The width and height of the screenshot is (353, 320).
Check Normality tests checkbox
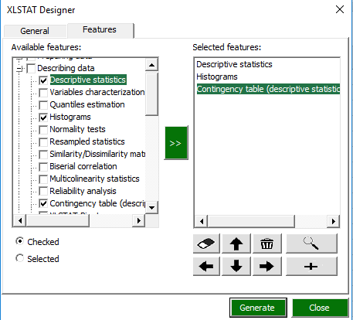pos(43,130)
